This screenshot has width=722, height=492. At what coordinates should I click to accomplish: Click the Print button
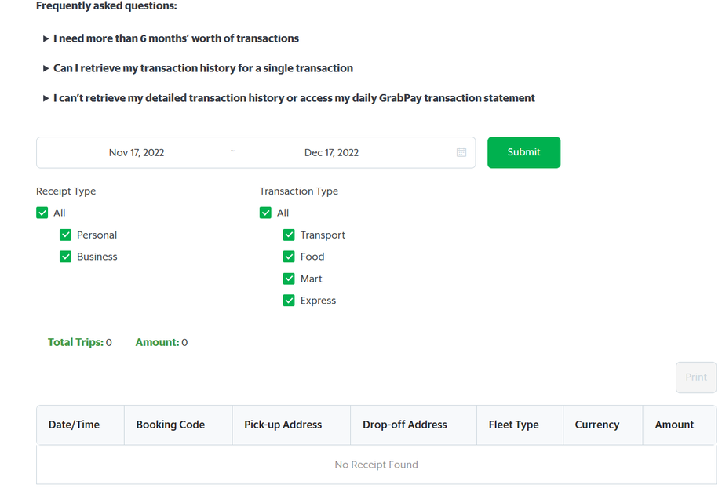(x=695, y=377)
